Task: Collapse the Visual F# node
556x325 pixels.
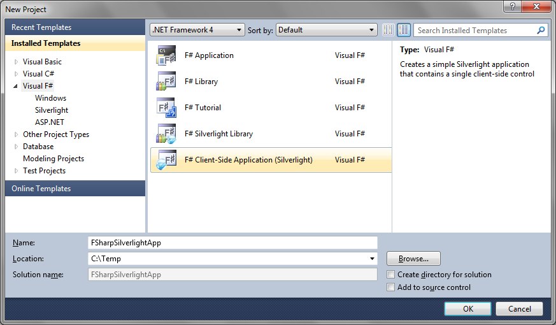Action: (x=15, y=86)
